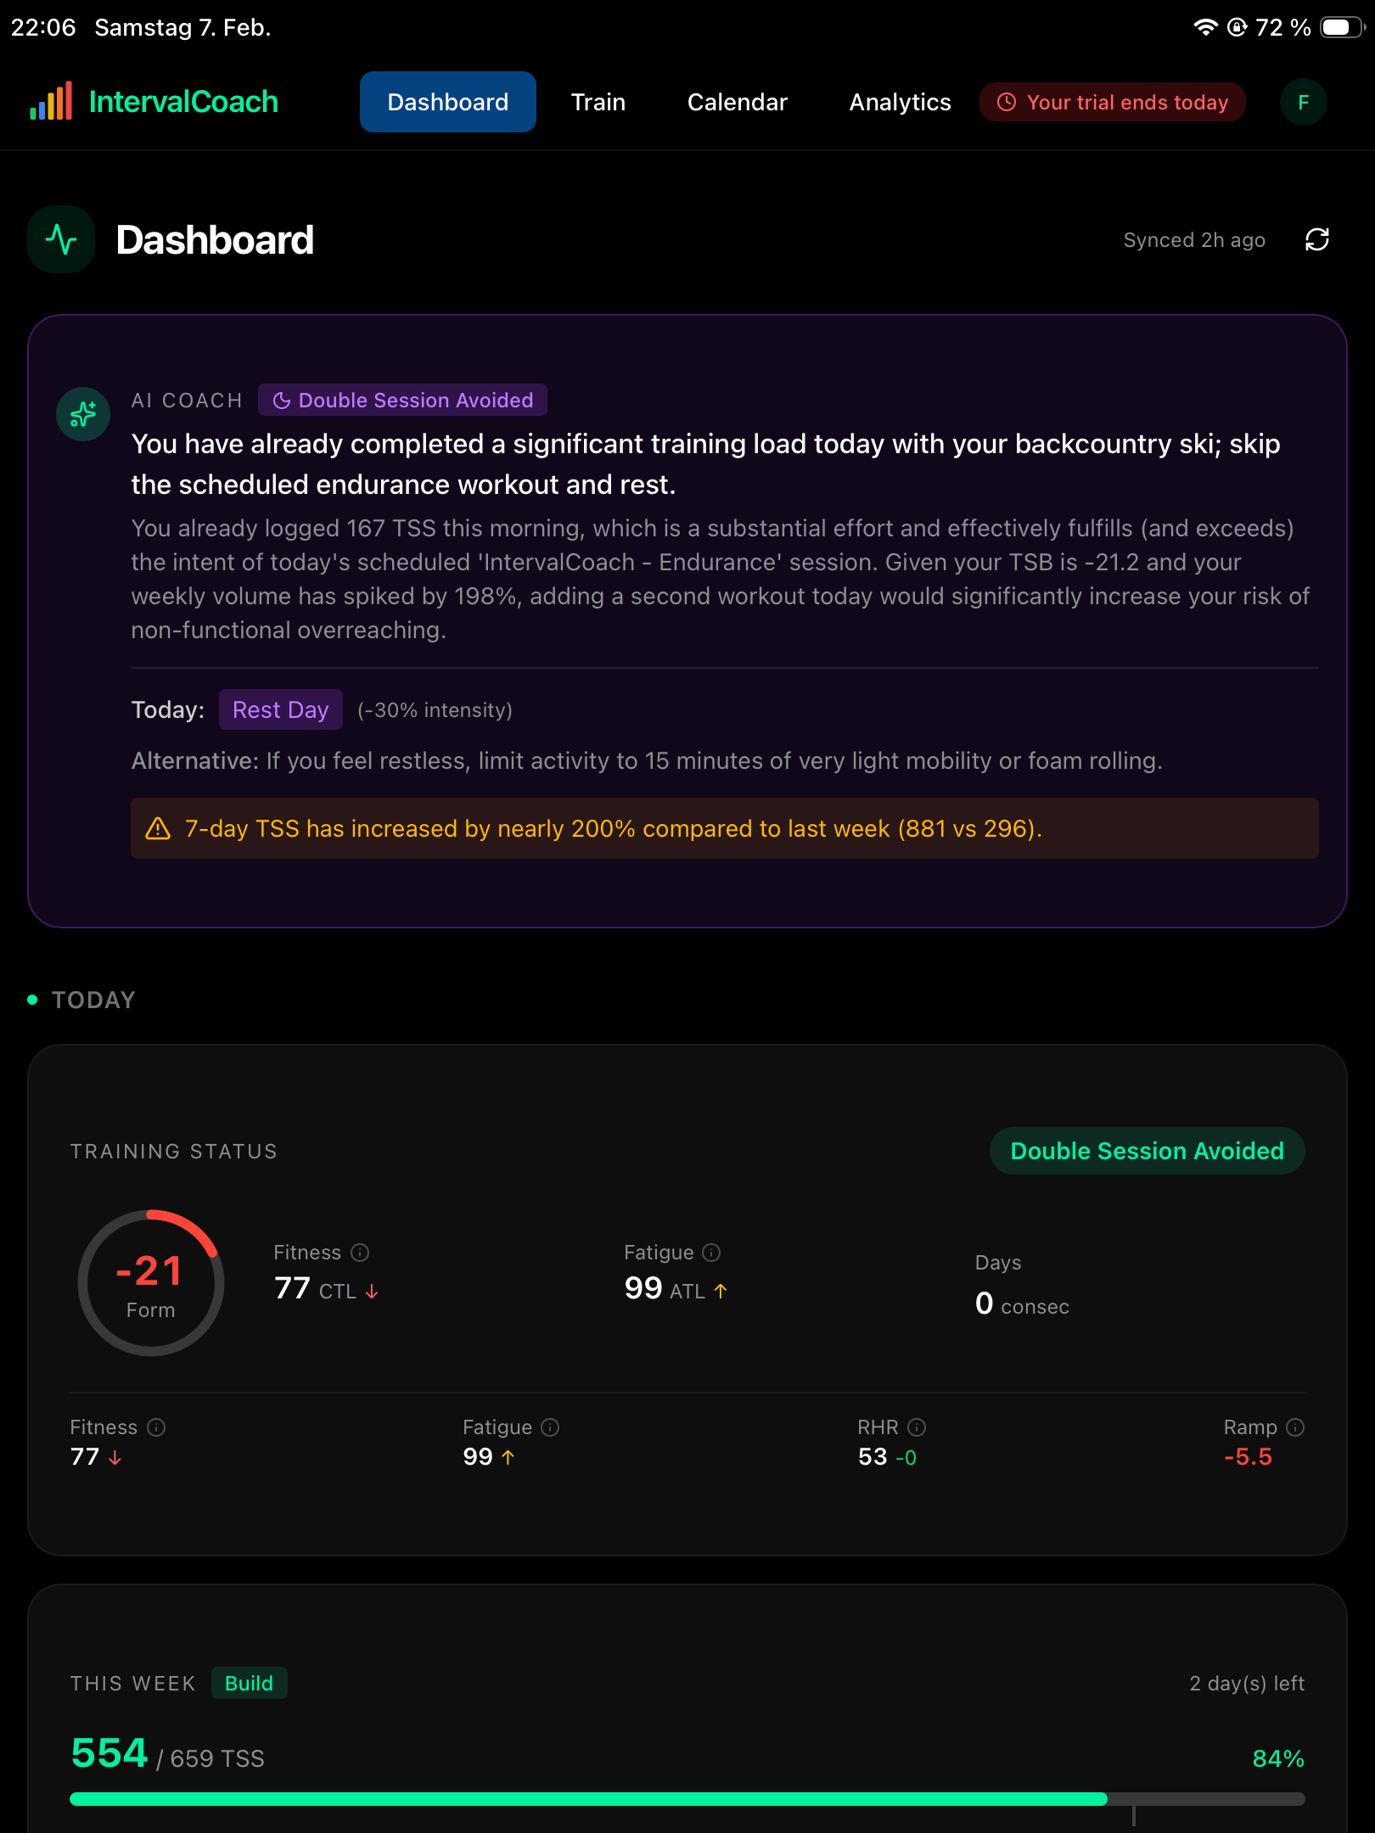Click the IntervalCoach bar-chart logo icon

(x=51, y=102)
